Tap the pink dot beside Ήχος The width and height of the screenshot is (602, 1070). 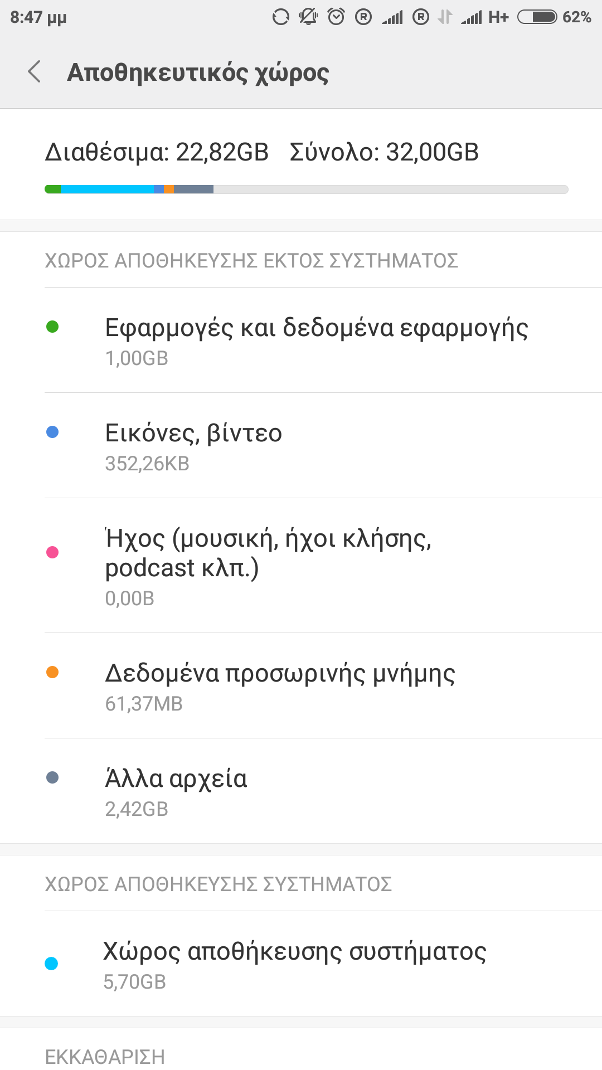coord(52,552)
